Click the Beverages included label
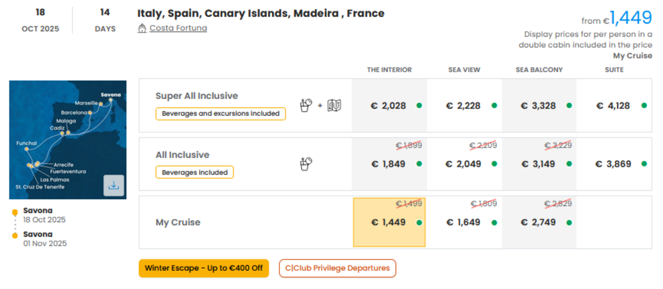The image size is (663, 289). point(195,172)
